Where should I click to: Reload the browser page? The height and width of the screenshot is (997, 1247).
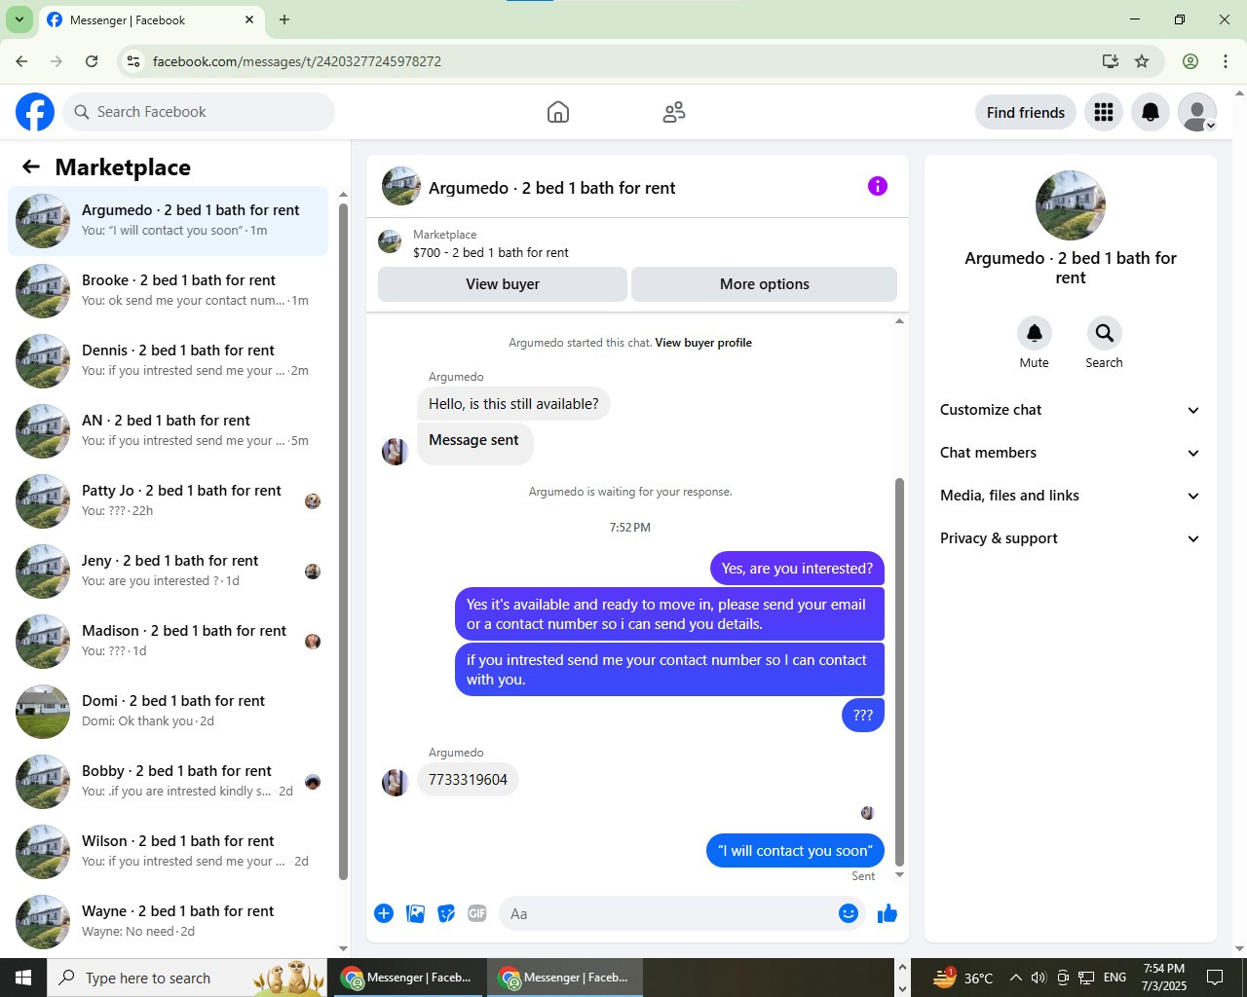[x=92, y=61]
